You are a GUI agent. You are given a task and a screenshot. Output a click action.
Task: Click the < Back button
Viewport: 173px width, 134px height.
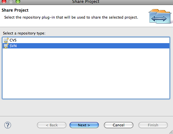pyautogui.click(x=52, y=125)
